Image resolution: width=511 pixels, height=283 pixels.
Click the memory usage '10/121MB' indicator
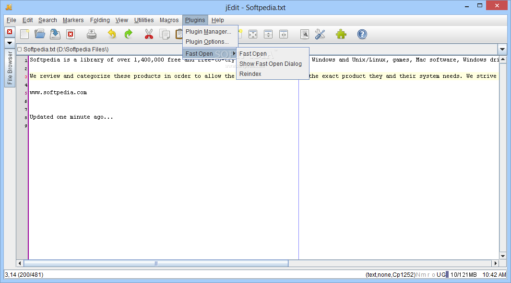463,275
